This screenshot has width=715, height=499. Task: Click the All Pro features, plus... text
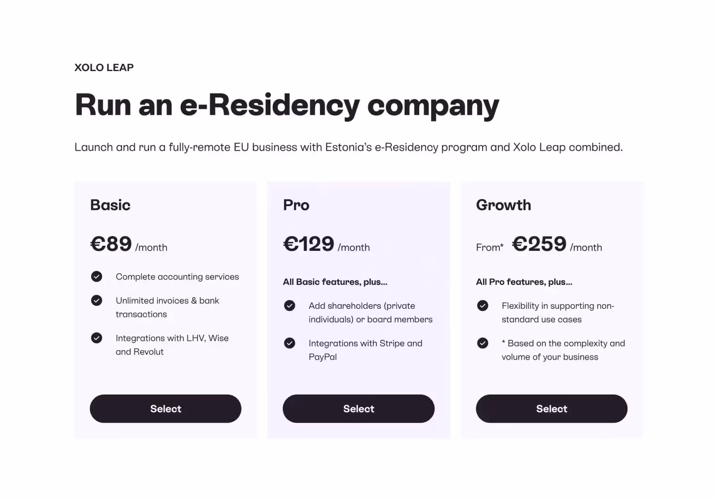point(524,282)
